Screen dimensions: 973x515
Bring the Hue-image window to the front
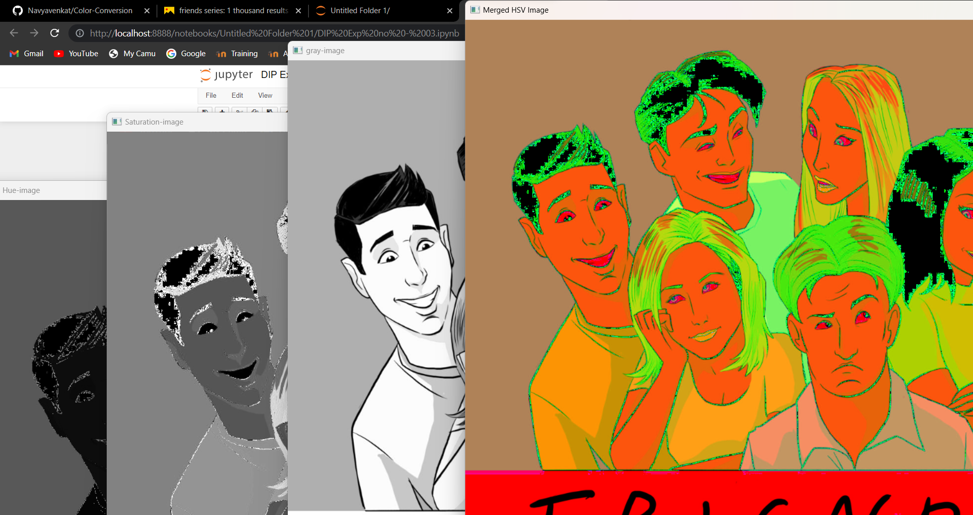(x=53, y=190)
